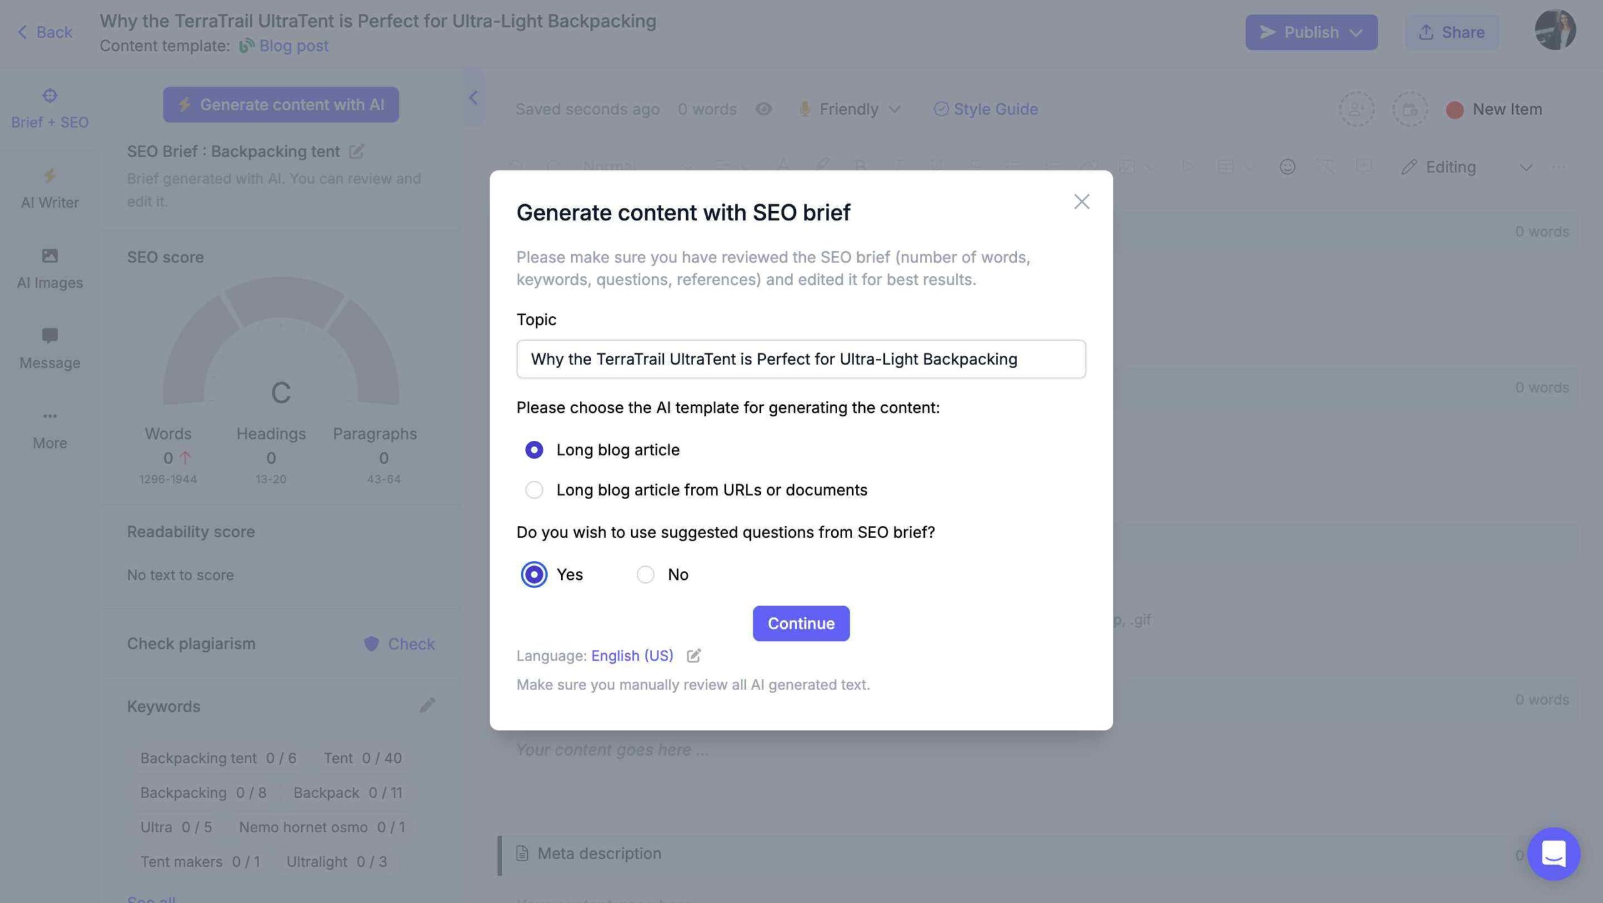Click the Backpack 0 / 11 keyword

click(x=348, y=793)
